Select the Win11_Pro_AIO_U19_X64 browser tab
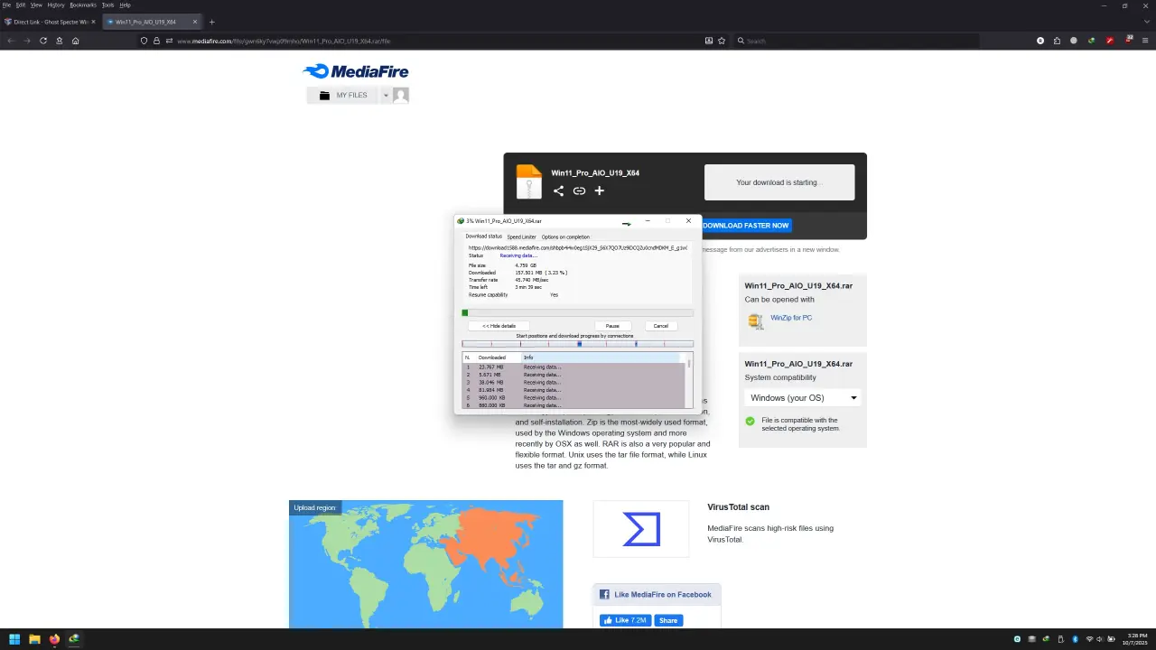Screen dimensions: 1156x650 pyautogui.click(x=152, y=22)
